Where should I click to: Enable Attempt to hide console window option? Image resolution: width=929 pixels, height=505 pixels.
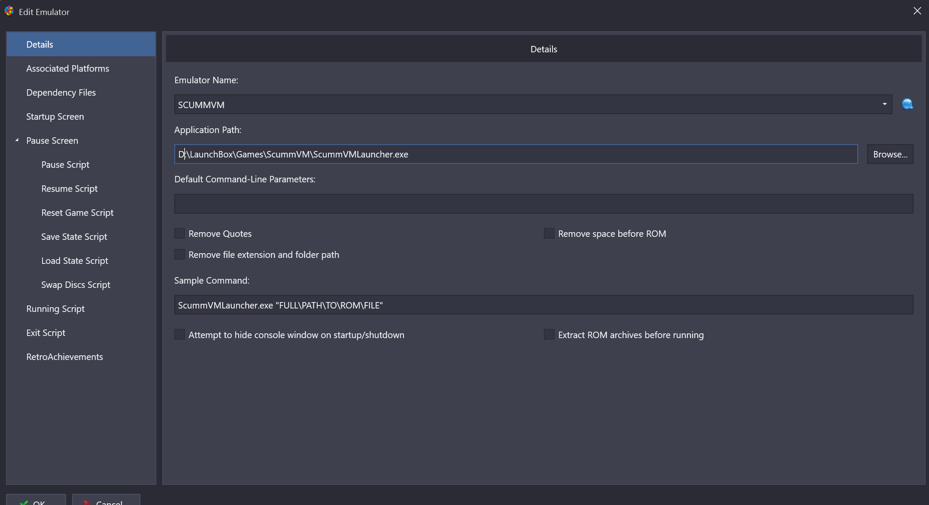179,335
